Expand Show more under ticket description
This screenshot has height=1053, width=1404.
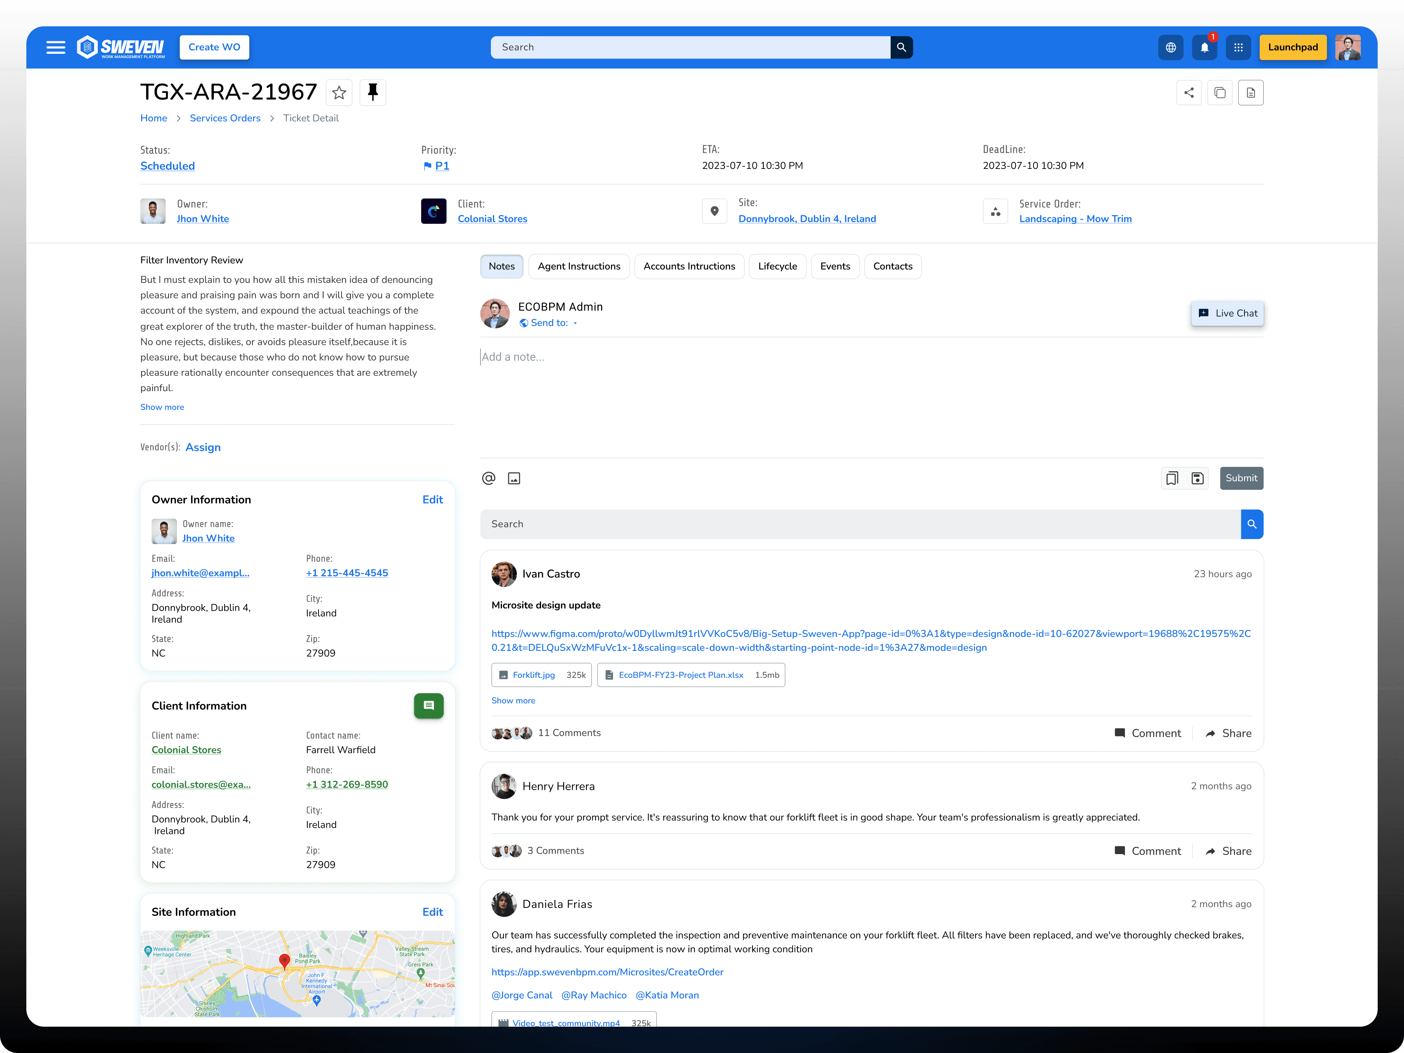162,408
